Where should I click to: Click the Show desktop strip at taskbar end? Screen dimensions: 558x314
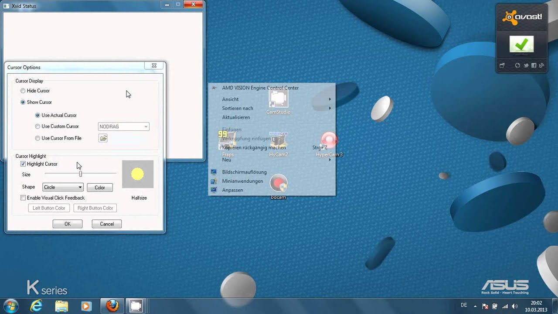(555, 306)
